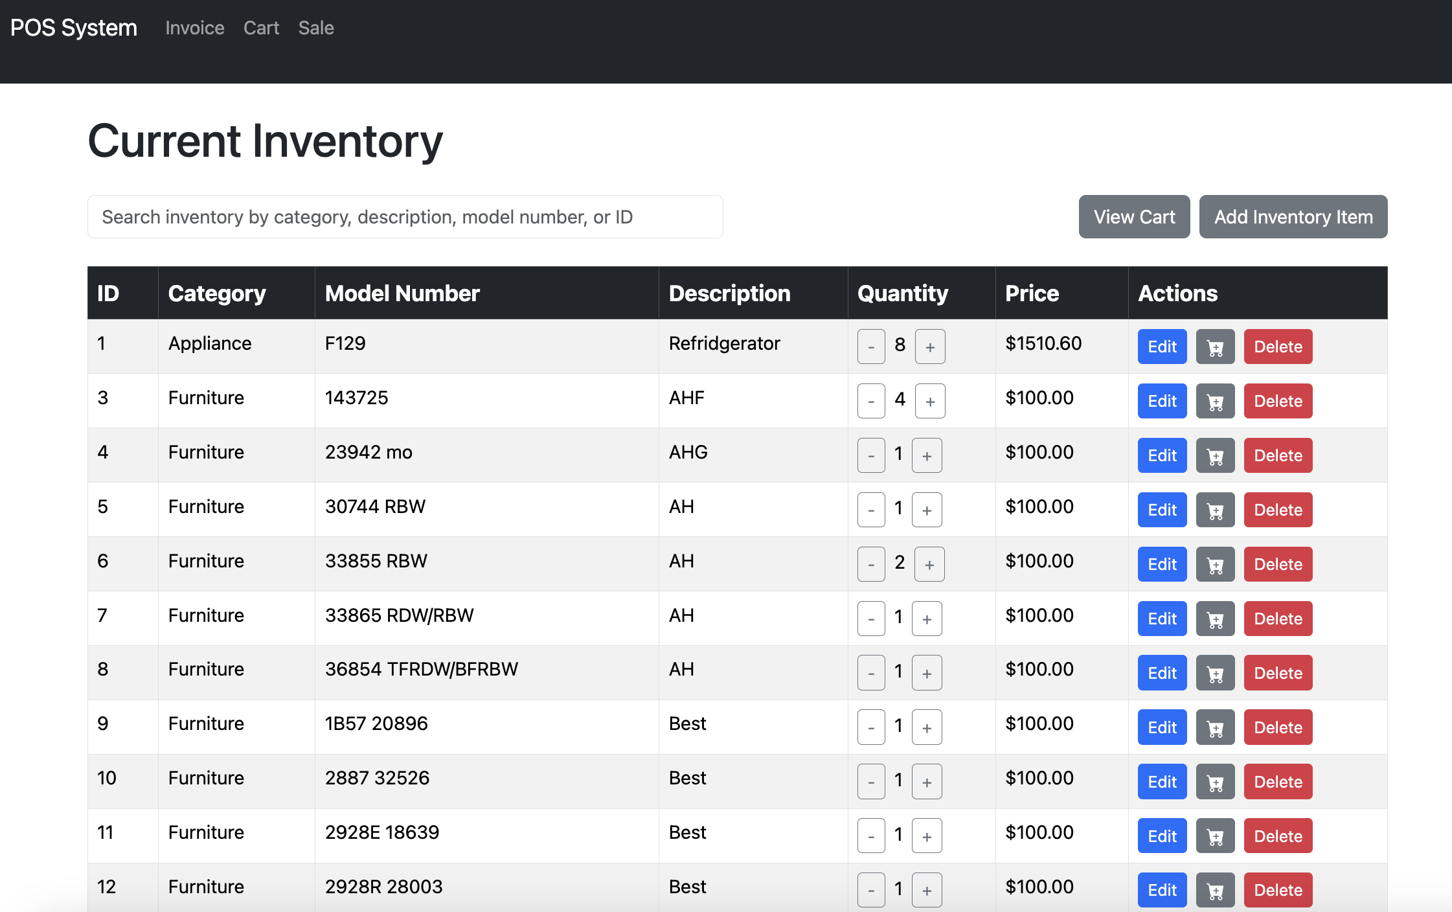Add 33855 RBW to cart with its cart icon

(x=1215, y=564)
